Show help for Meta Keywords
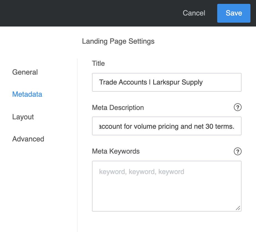 pyautogui.click(x=237, y=151)
